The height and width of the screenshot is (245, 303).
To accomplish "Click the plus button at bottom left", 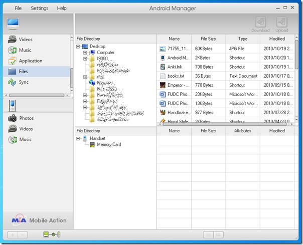I will [x=13, y=235].
